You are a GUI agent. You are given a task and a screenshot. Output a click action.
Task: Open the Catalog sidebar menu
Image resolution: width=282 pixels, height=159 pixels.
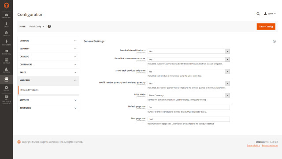click(x=6, y=34)
